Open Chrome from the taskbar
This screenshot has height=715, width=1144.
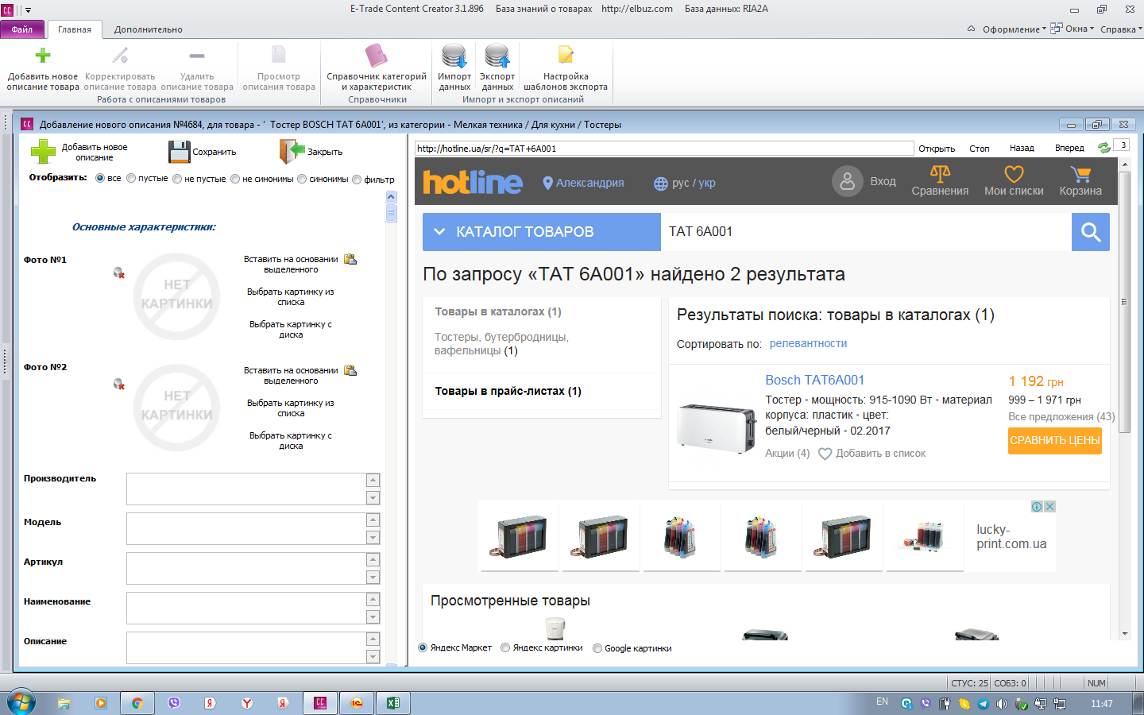pos(137,703)
